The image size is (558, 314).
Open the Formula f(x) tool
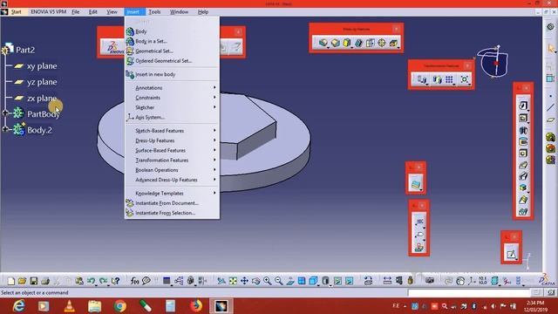coord(134,281)
